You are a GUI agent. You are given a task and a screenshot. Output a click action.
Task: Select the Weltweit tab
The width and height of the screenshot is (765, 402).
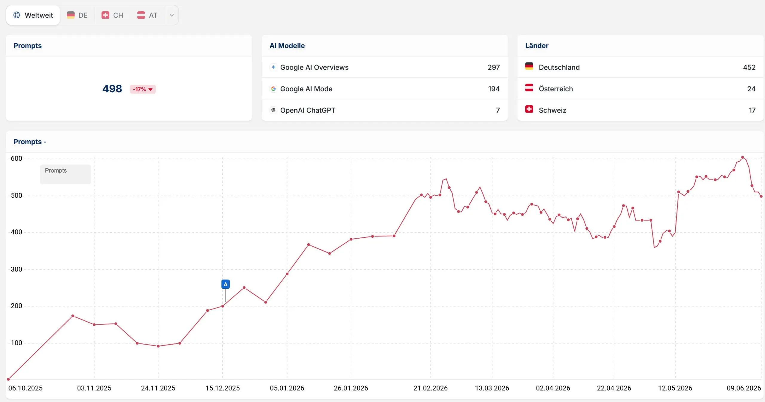[x=33, y=15]
